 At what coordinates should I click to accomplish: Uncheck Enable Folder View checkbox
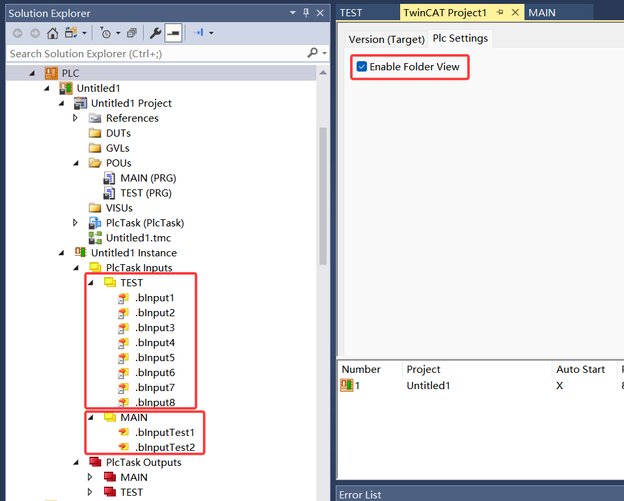click(x=362, y=66)
